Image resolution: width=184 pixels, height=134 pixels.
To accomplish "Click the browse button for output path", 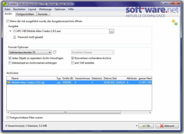I will [x=112, y=31].
